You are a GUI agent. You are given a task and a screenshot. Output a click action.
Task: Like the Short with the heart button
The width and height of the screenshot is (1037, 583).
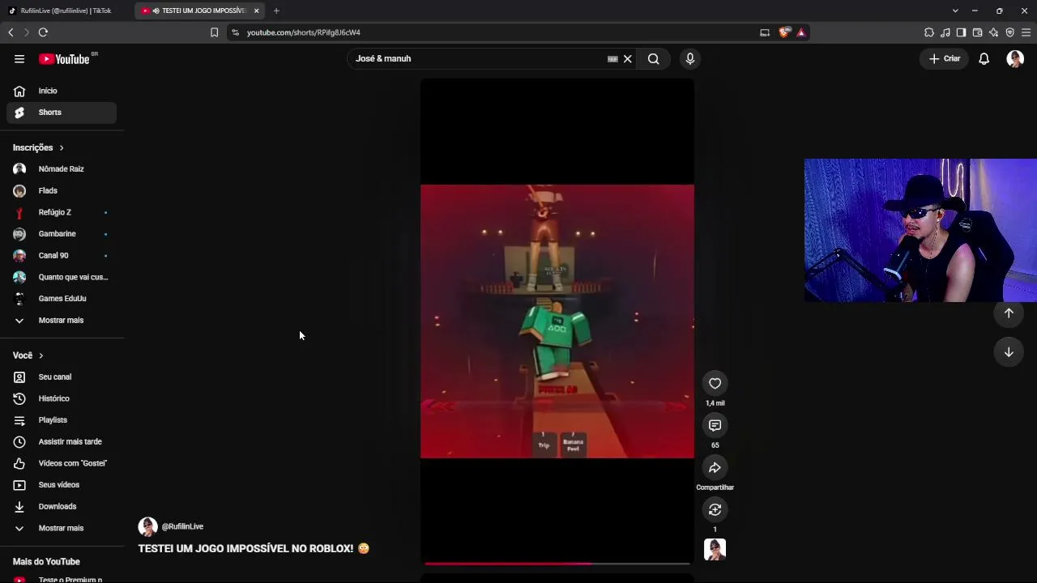pyautogui.click(x=715, y=384)
